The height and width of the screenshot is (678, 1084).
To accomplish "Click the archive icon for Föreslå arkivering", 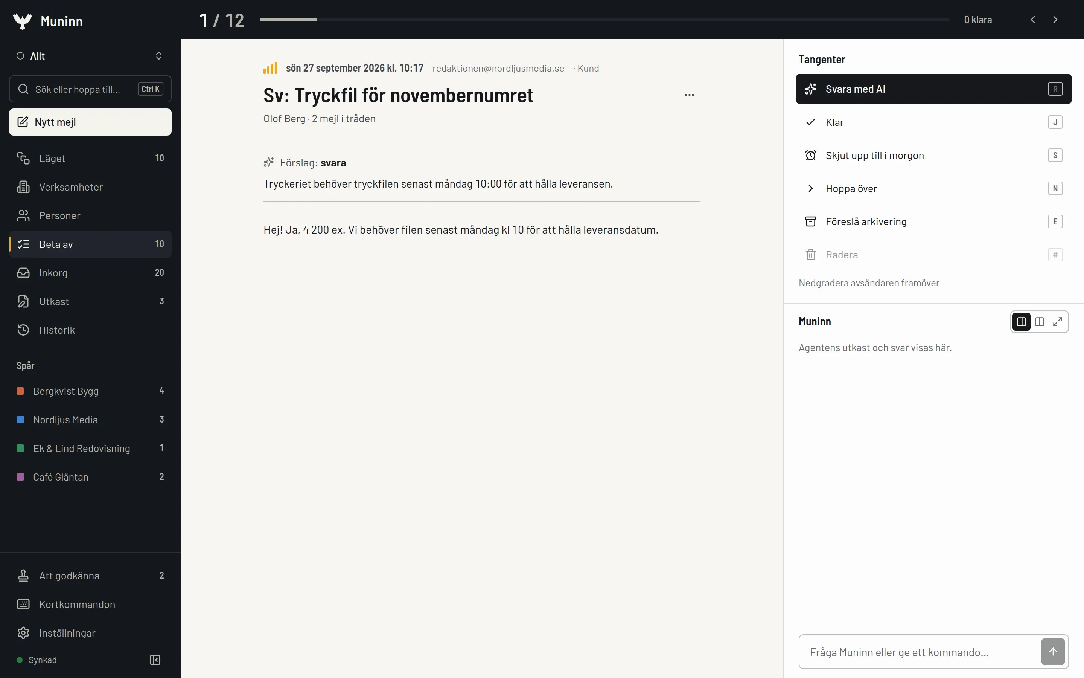I will pos(810,221).
